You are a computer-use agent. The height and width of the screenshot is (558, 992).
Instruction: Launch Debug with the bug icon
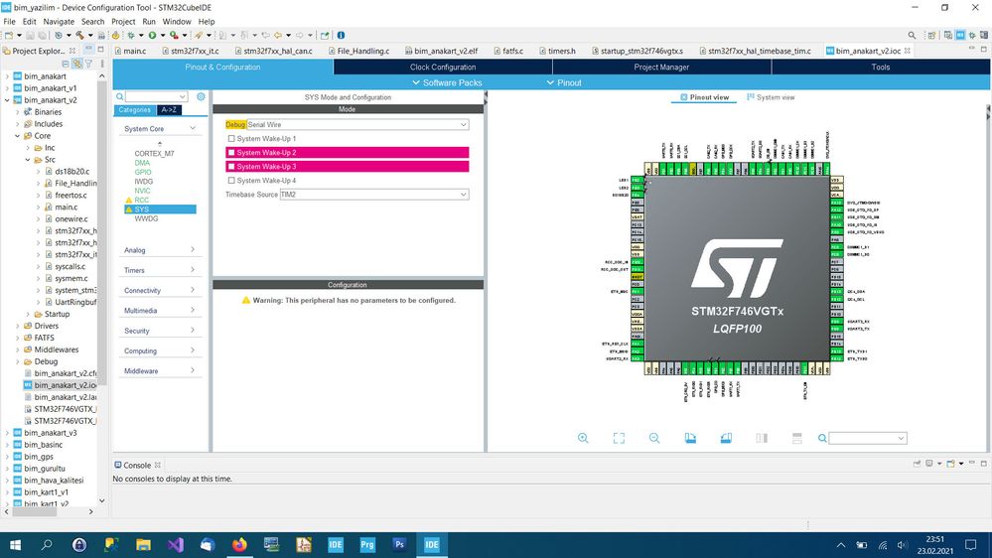(x=131, y=36)
